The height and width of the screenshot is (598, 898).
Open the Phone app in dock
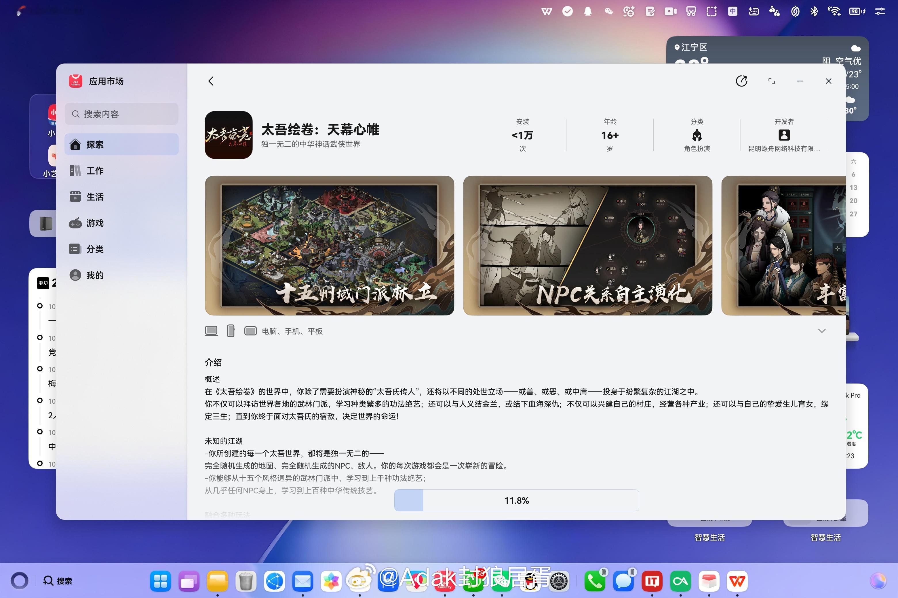pyautogui.click(x=595, y=581)
